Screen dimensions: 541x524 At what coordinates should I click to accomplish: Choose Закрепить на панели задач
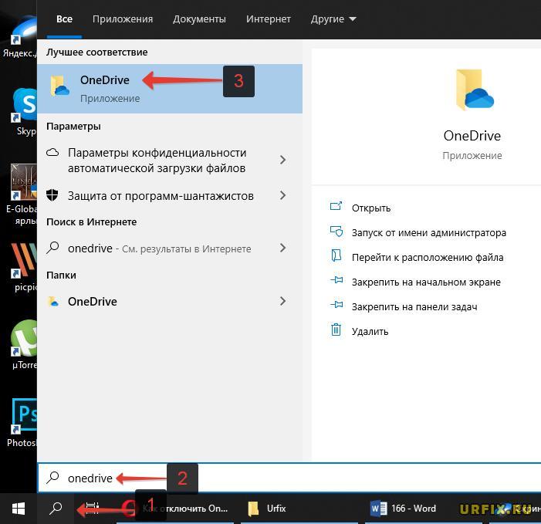[414, 306]
